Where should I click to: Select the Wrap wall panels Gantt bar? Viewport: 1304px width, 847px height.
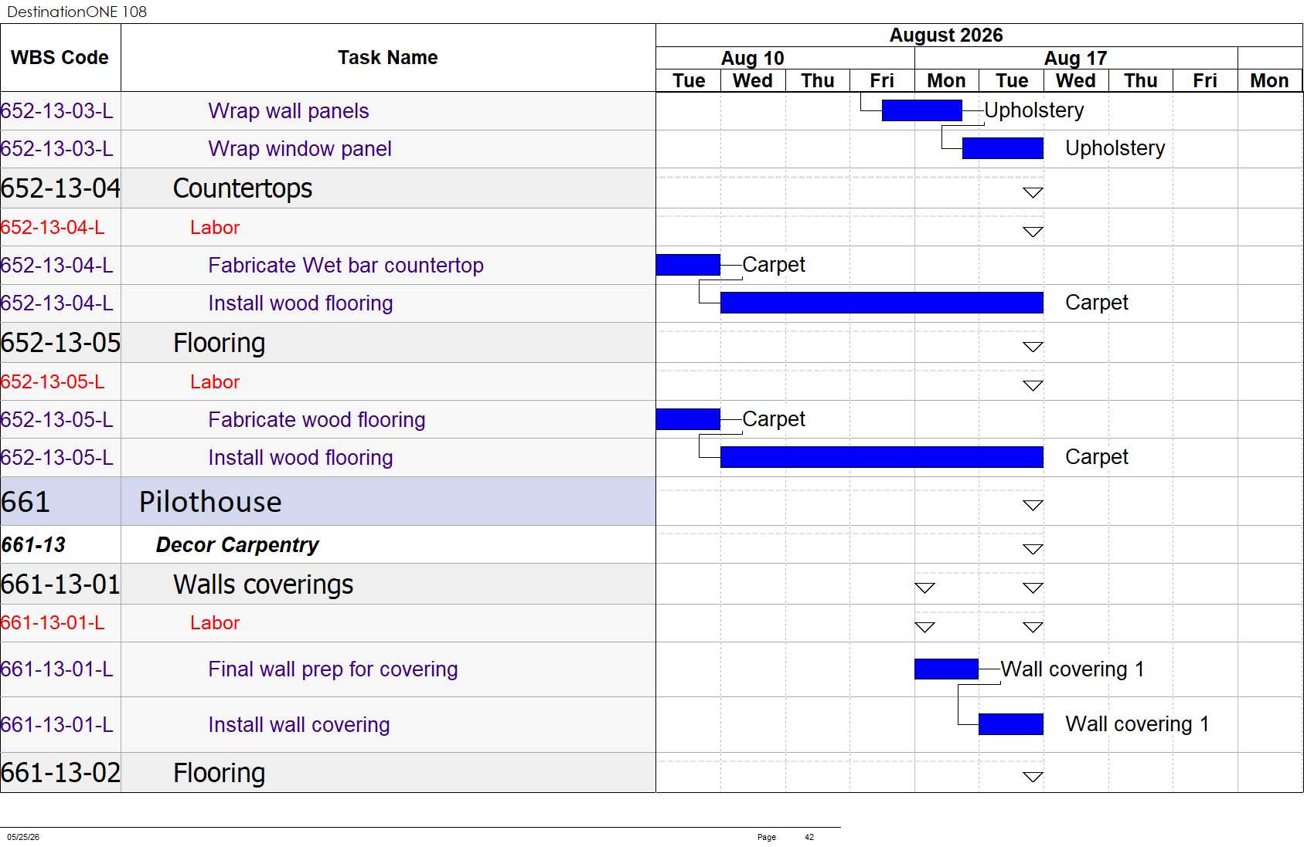click(921, 110)
